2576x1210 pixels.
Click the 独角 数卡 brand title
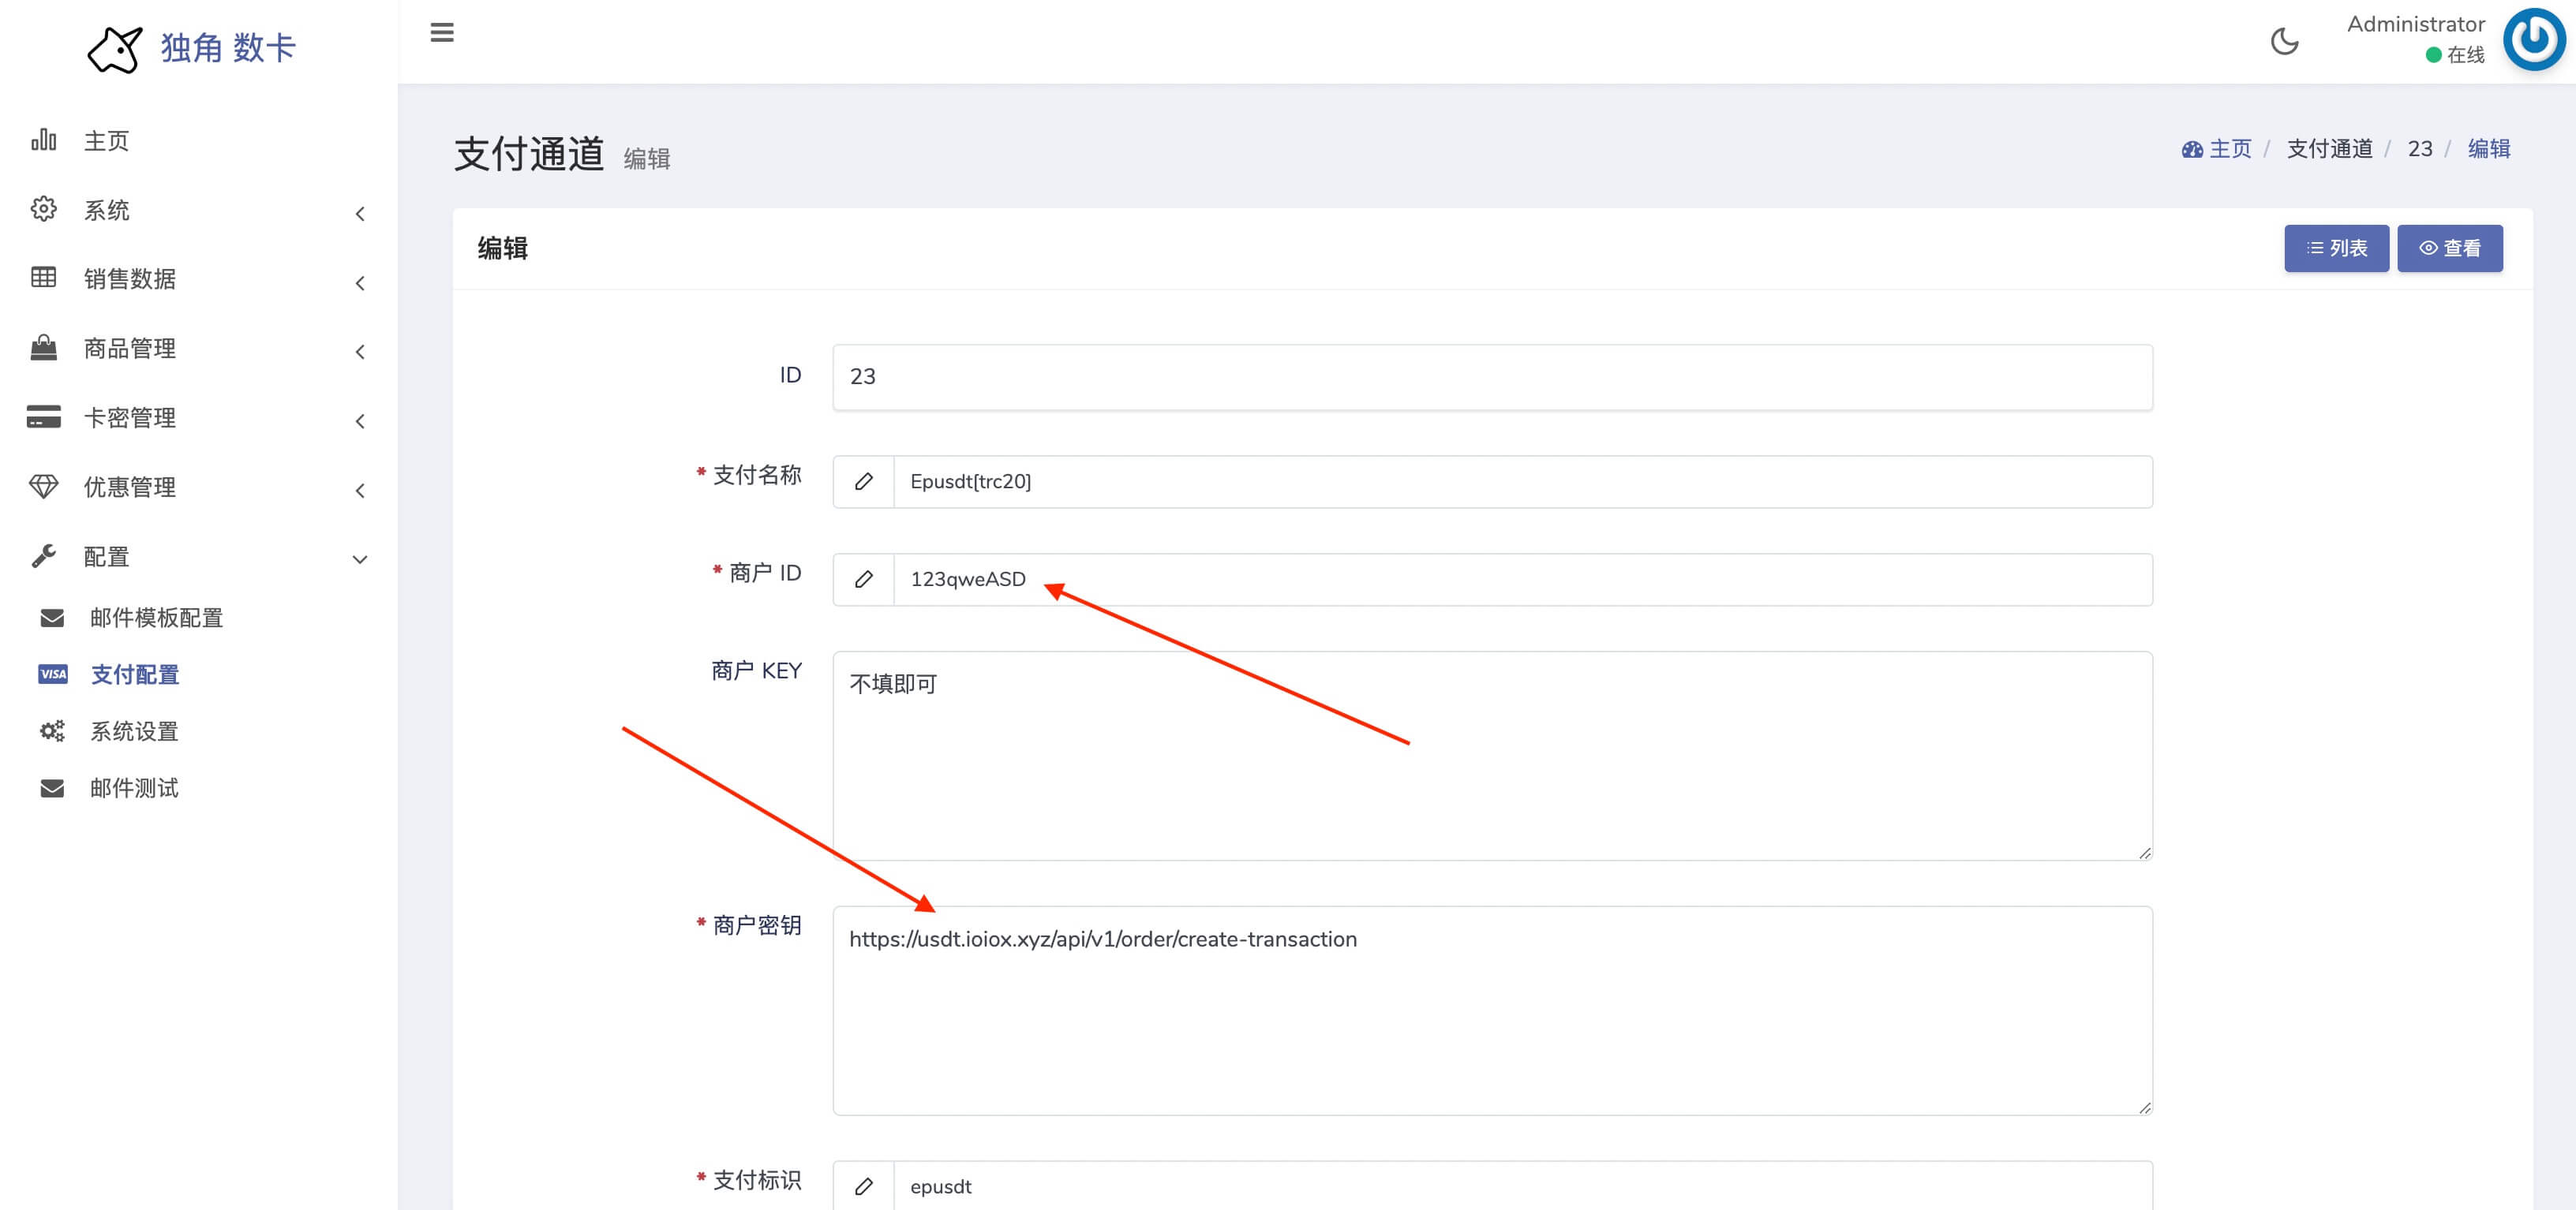(x=228, y=48)
